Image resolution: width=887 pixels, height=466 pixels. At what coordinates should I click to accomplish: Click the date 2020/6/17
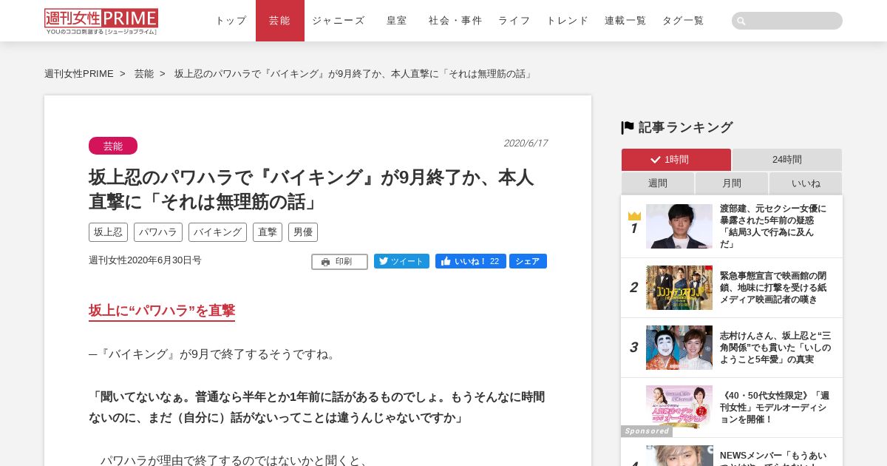click(x=526, y=143)
